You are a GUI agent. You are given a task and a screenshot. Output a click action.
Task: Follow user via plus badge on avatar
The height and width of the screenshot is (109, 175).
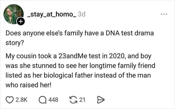point(20,22)
